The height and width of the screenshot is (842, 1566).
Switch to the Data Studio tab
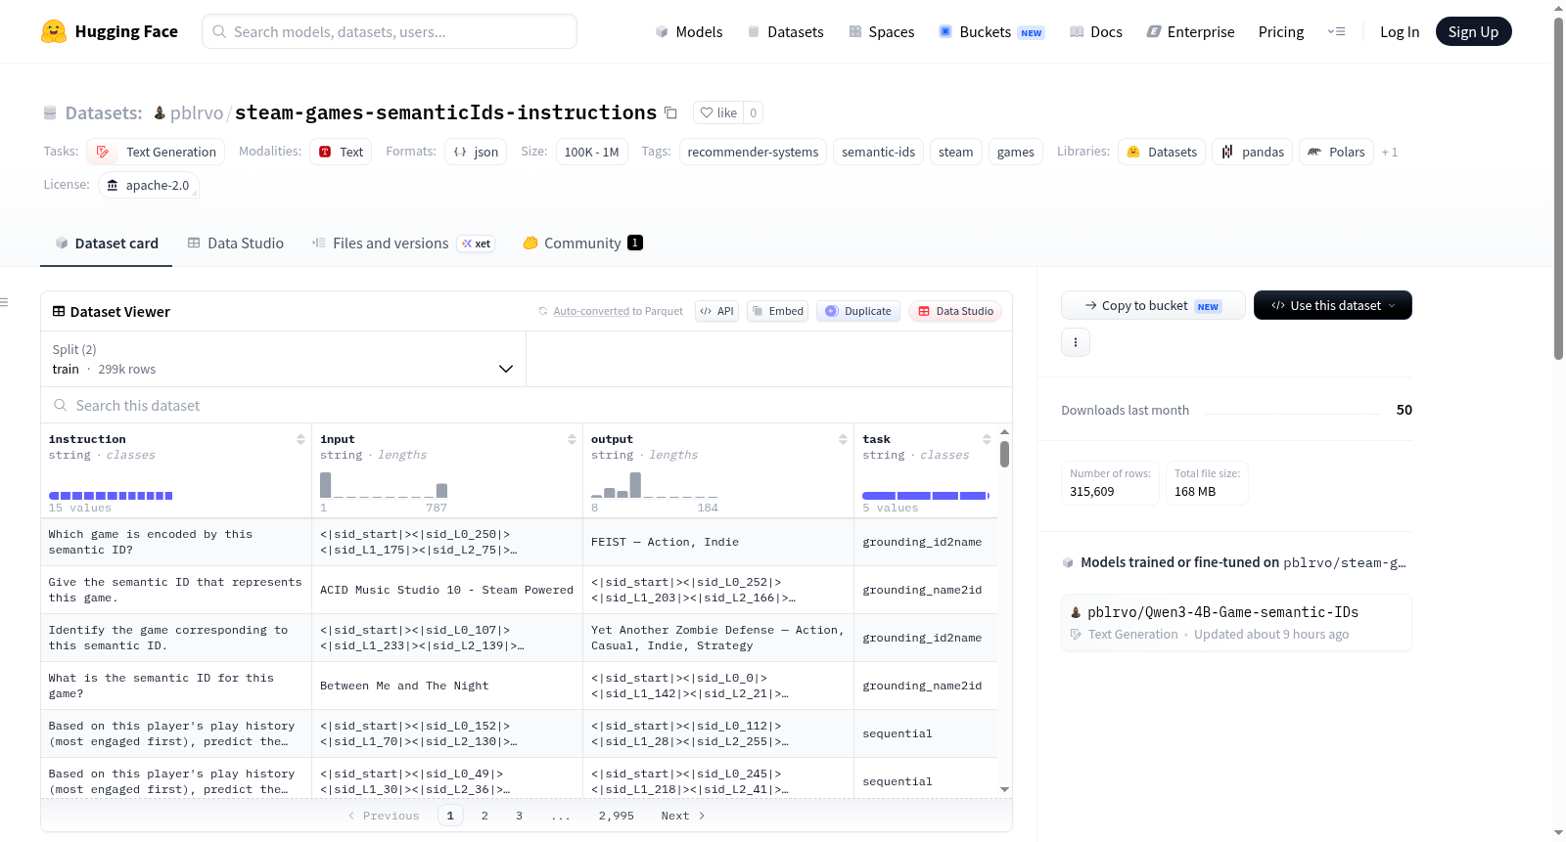(236, 244)
